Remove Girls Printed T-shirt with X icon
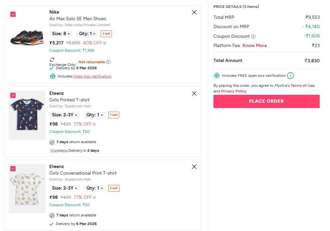 (194, 93)
